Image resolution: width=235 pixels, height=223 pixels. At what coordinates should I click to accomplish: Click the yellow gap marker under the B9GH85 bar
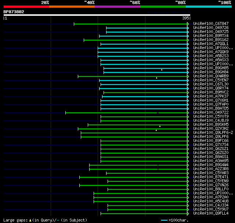[x=162, y=70]
